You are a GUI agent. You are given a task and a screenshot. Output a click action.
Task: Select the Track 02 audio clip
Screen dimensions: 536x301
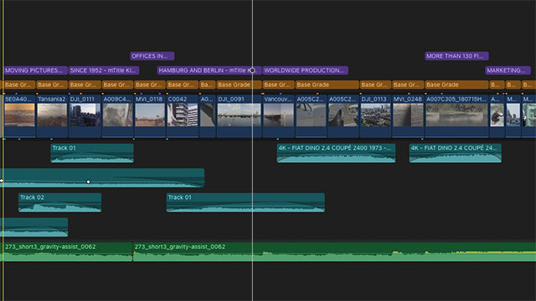tap(59, 202)
